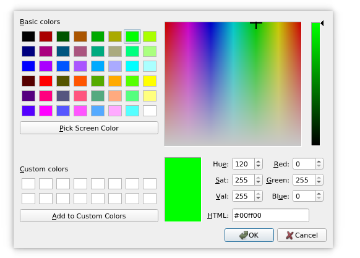Viewport: 360px width, 258px height.
Task: Select the first empty custom color cell
Action: (28, 184)
